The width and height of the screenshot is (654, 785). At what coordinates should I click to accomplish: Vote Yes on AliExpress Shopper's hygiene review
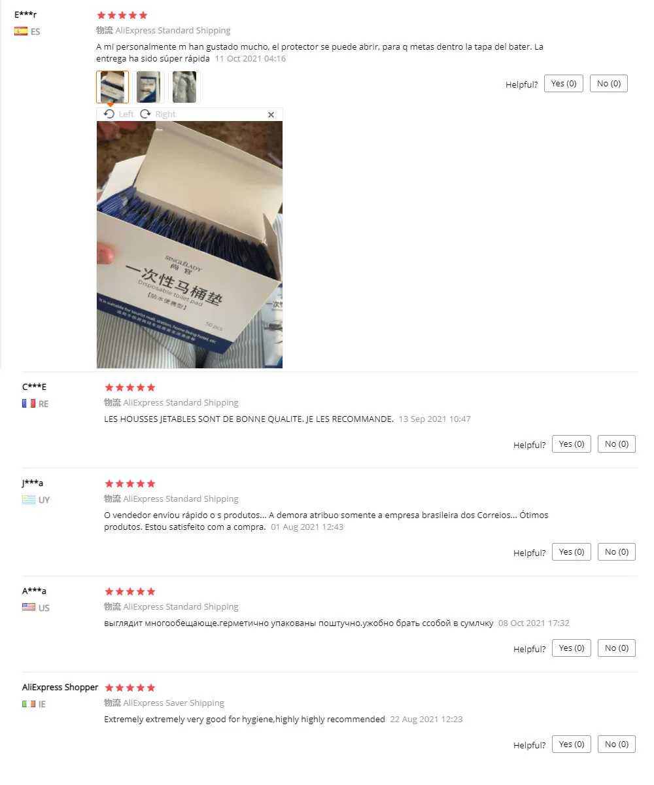572,744
